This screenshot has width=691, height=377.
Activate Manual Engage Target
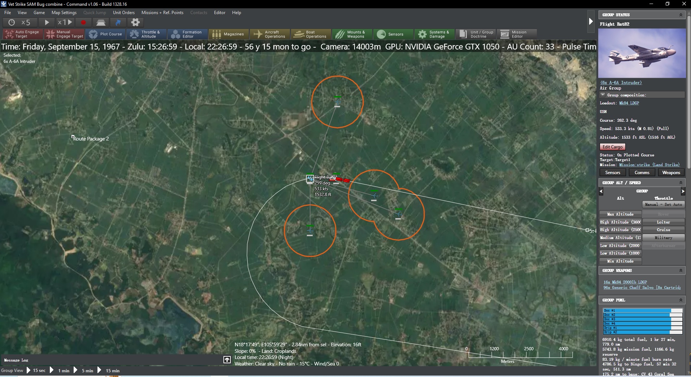point(64,34)
